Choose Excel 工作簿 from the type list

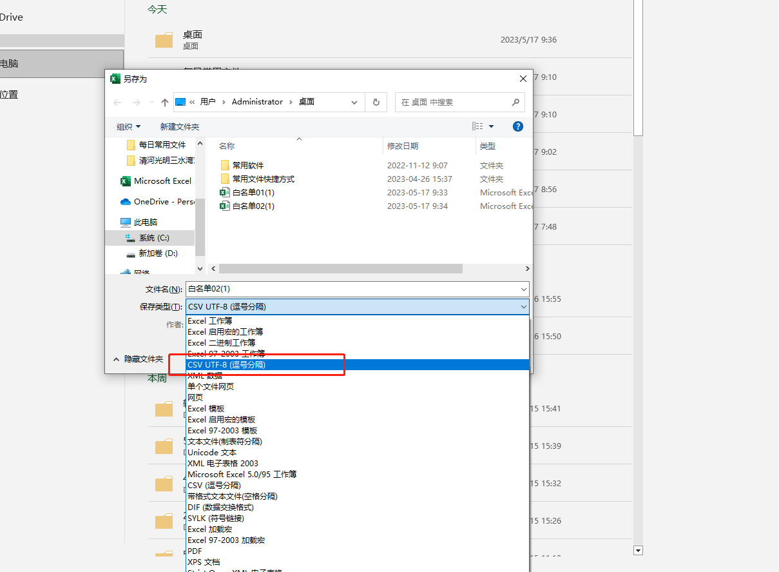click(x=358, y=321)
